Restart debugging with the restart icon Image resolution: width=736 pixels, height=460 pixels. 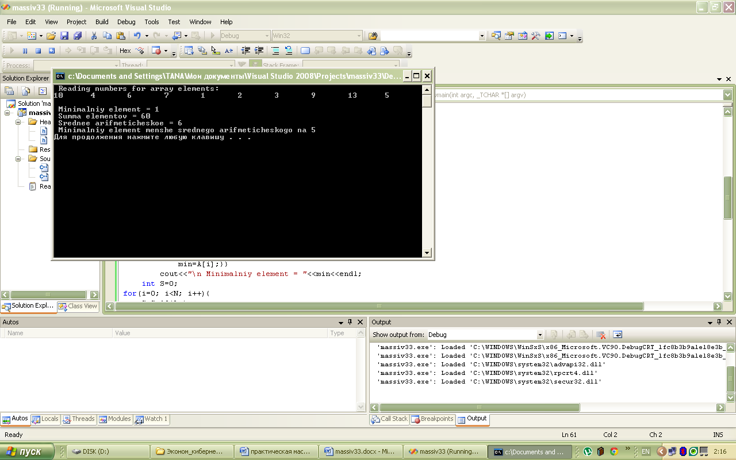(x=51, y=51)
